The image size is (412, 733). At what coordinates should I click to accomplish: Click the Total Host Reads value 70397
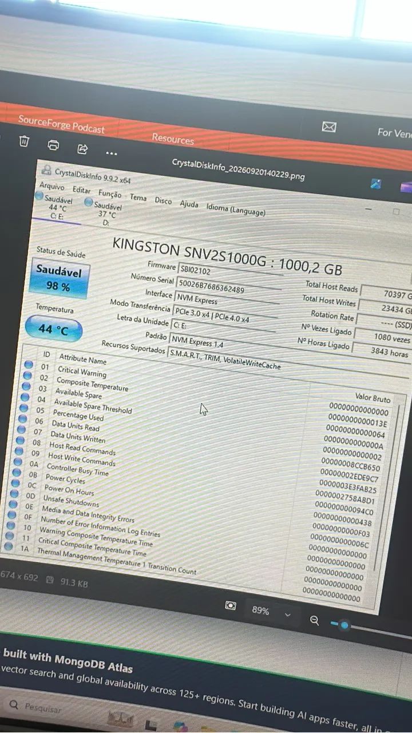(x=386, y=294)
